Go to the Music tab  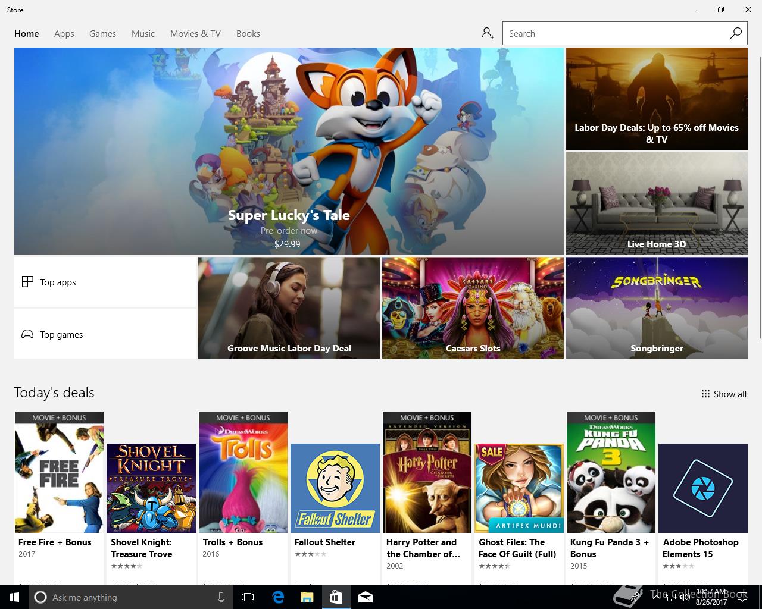(143, 34)
